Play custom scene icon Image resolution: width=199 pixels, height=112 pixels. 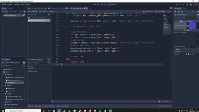(191, 5)
